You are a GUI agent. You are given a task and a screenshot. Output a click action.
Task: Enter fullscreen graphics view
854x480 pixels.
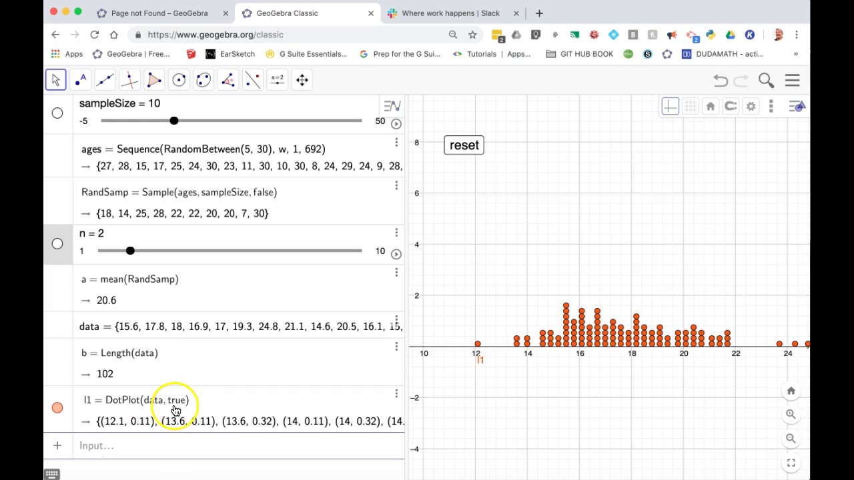coord(791,463)
